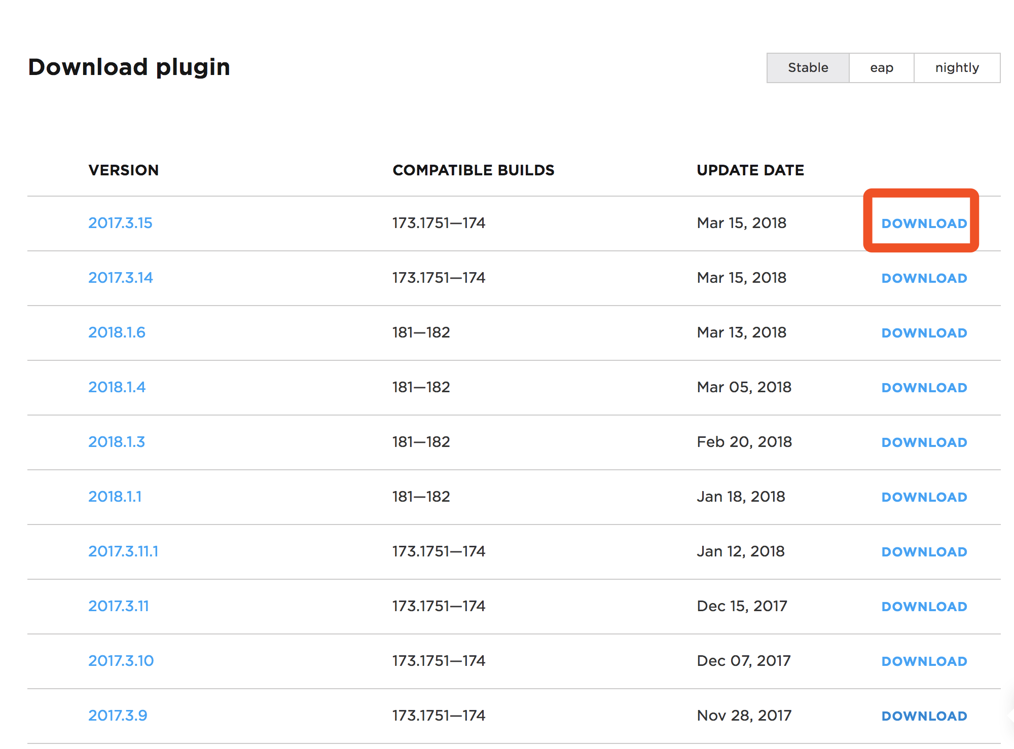Select the Mar 05, 2018 date cell
The width and height of the screenshot is (1014, 749).
tap(744, 387)
